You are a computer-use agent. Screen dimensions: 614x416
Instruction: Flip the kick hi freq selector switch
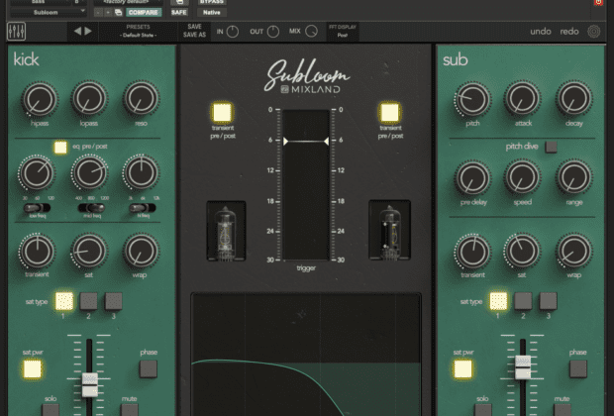pos(143,208)
